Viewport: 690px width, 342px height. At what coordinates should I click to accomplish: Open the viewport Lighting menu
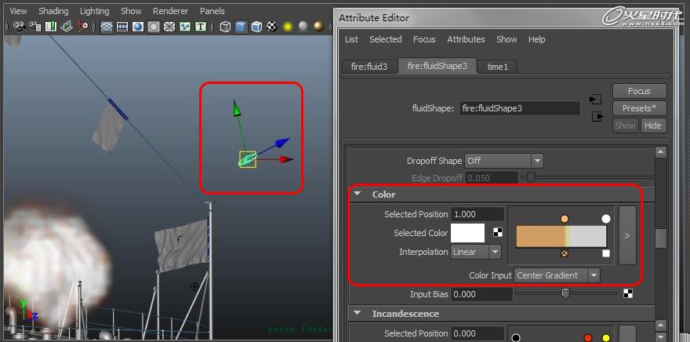pyautogui.click(x=94, y=11)
